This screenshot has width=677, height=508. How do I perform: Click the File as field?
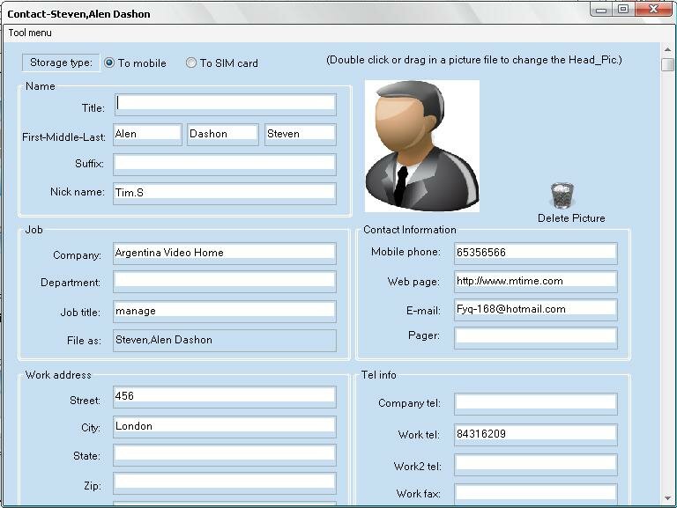[225, 340]
